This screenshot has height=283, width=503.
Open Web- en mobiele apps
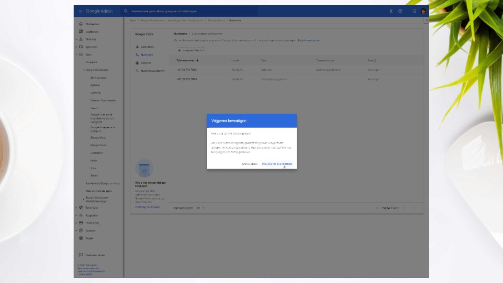(x=99, y=191)
